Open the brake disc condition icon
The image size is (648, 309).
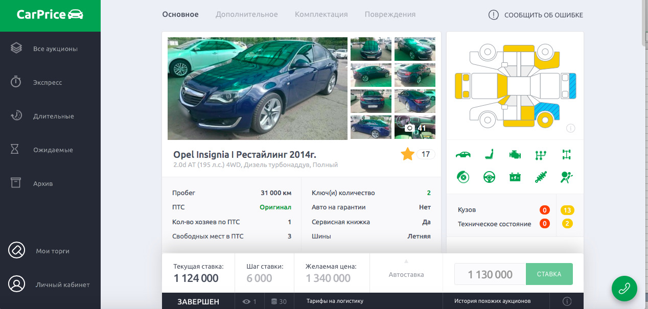(463, 177)
